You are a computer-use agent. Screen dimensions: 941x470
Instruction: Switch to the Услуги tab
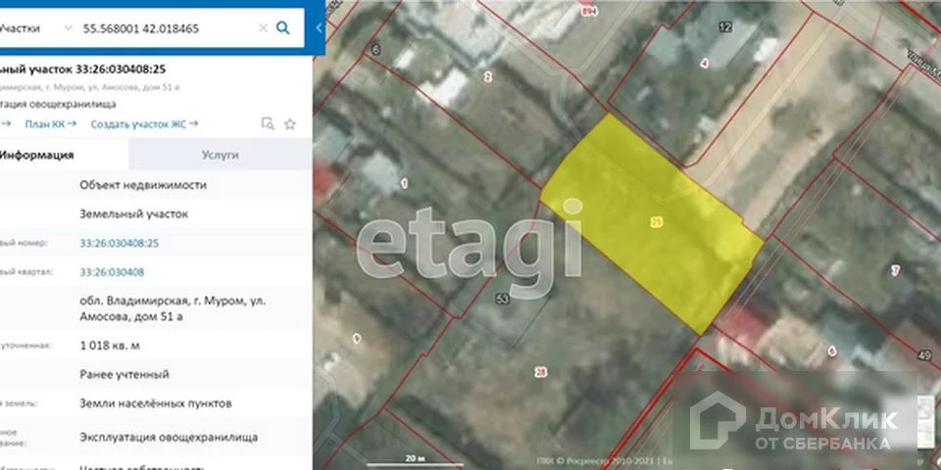click(x=221, y=155)
